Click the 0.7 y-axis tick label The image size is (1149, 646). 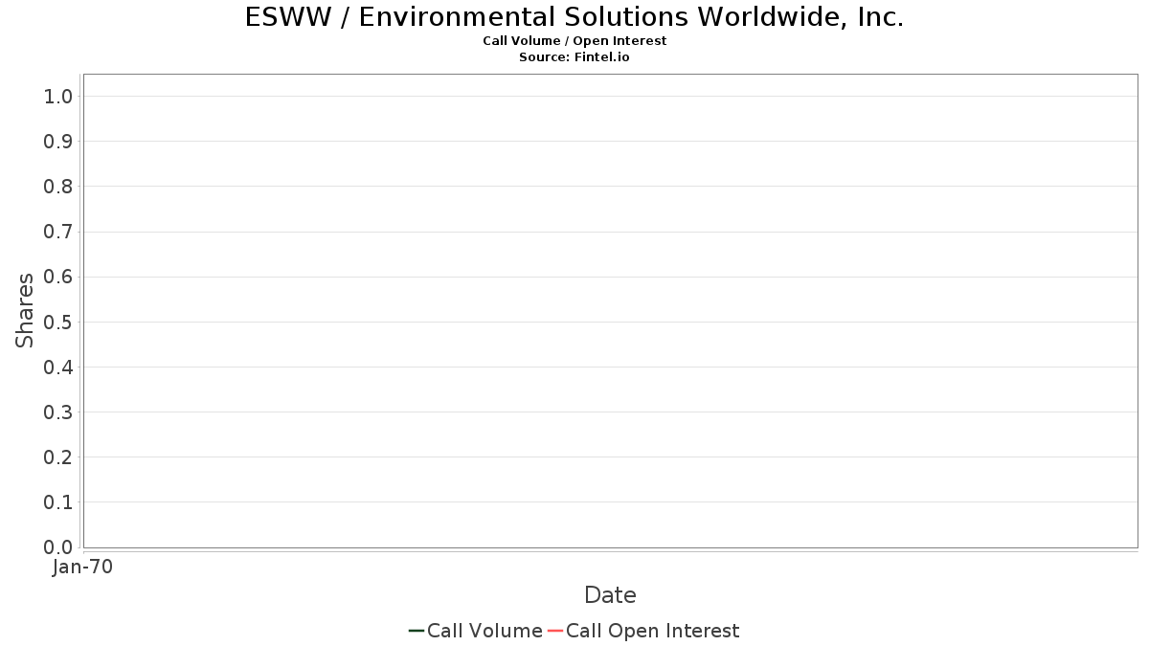(x=57, y=232)
